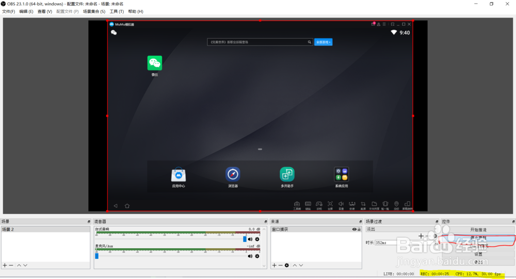Click the 开始推流 start streaming button
The width and height of the screenshot is (516, 279).
tap(478, 229)
